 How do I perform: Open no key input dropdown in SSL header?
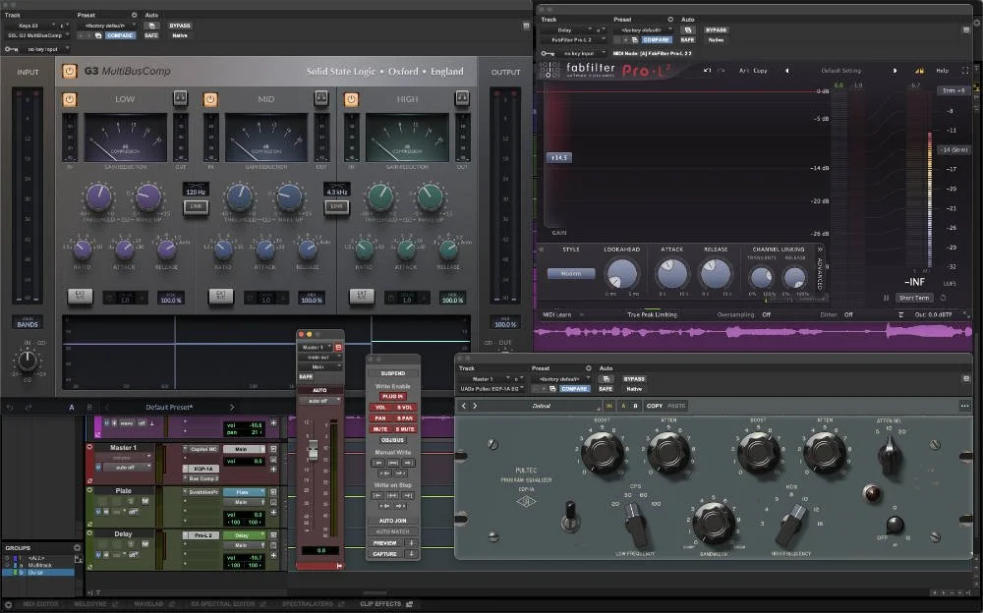click(45, 49)
